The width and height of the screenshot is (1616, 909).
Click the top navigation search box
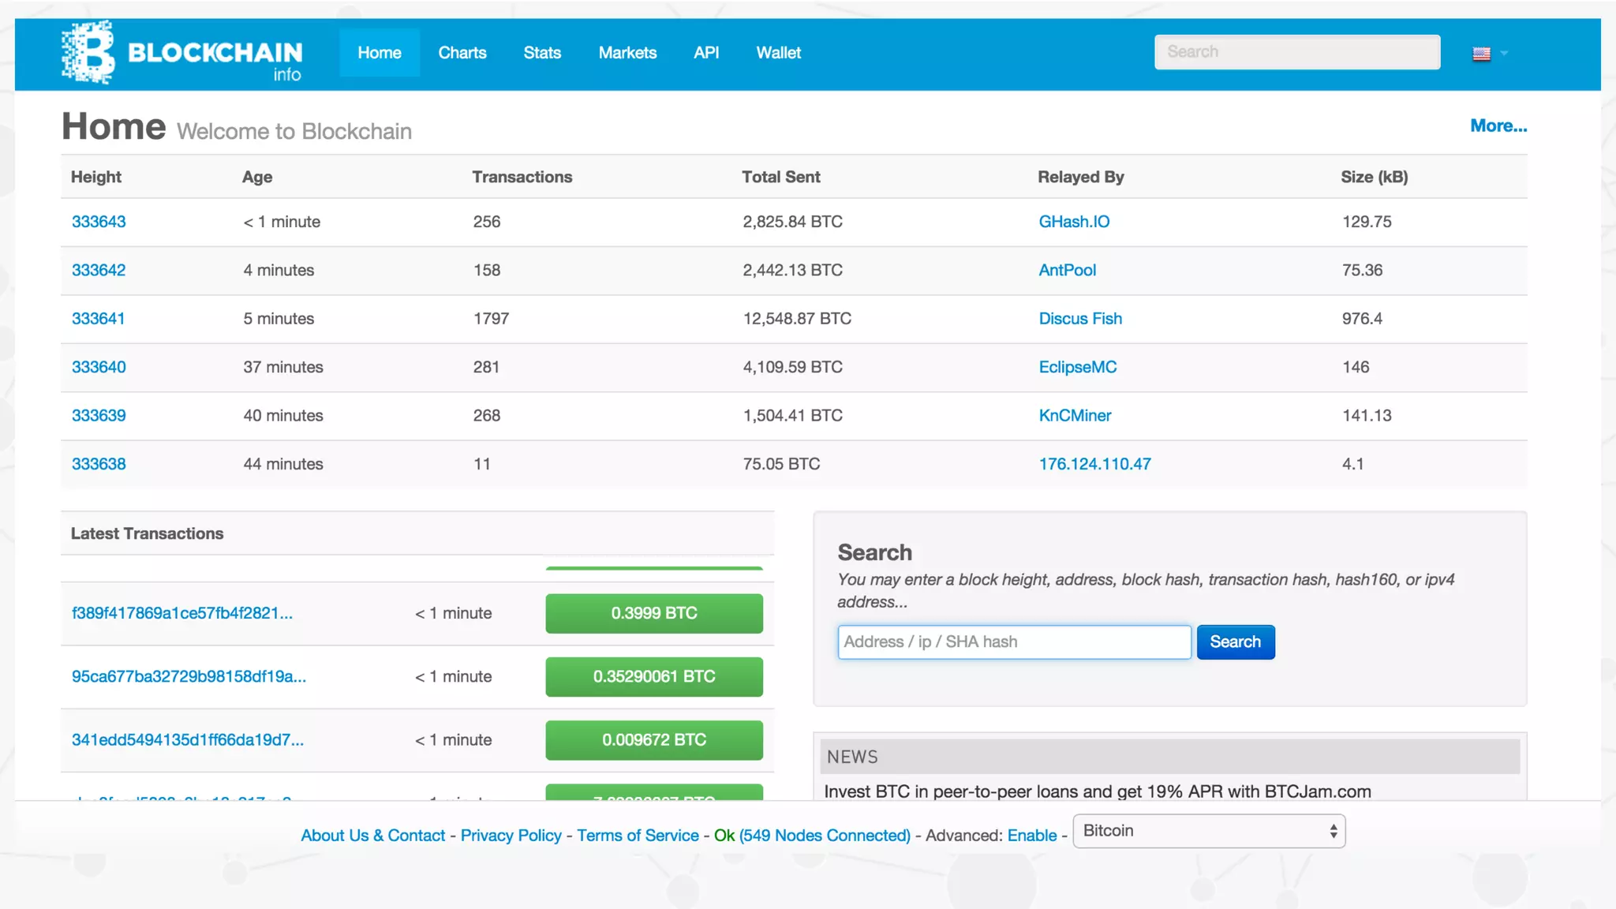(1296, 52)
